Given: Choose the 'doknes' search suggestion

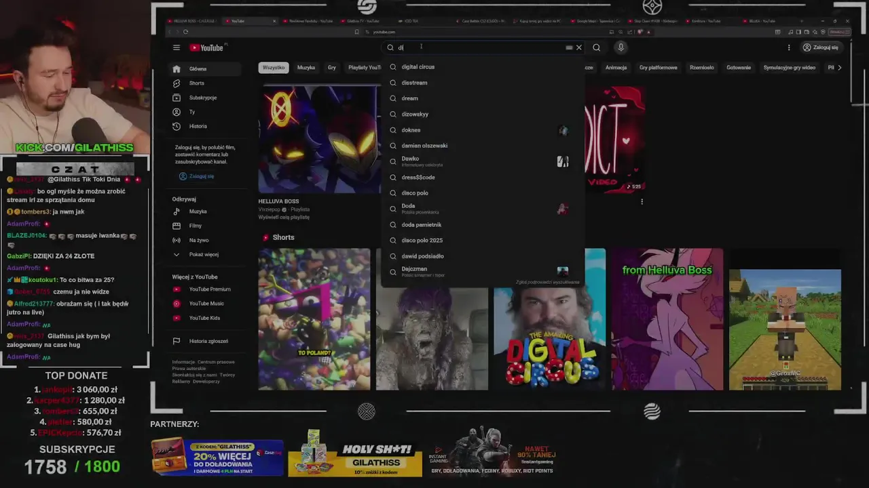Looking at the screenshot, I should [482, 130].
